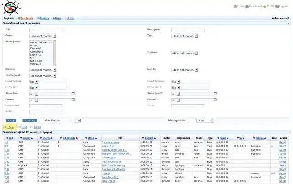Click the Users person icon
This screenshot has width=293, height=184.
point(54,18)
